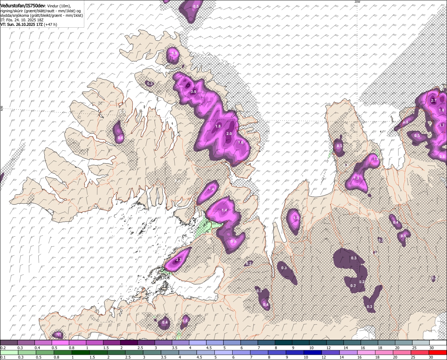Click the bright magenta swatch in the upper scale
Image resolution: width=447 pixels, height=360 pixels.
60,343
